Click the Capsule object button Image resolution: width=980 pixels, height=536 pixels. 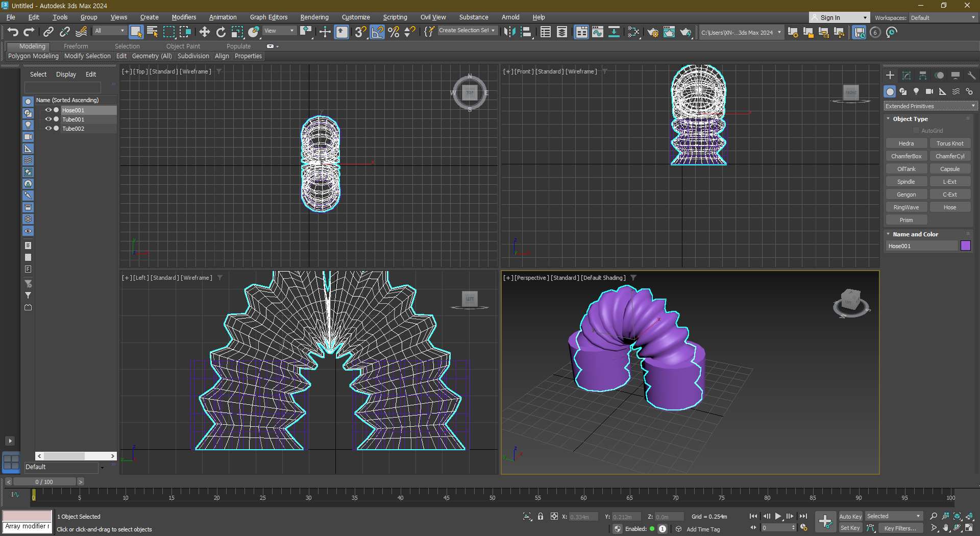950,169
